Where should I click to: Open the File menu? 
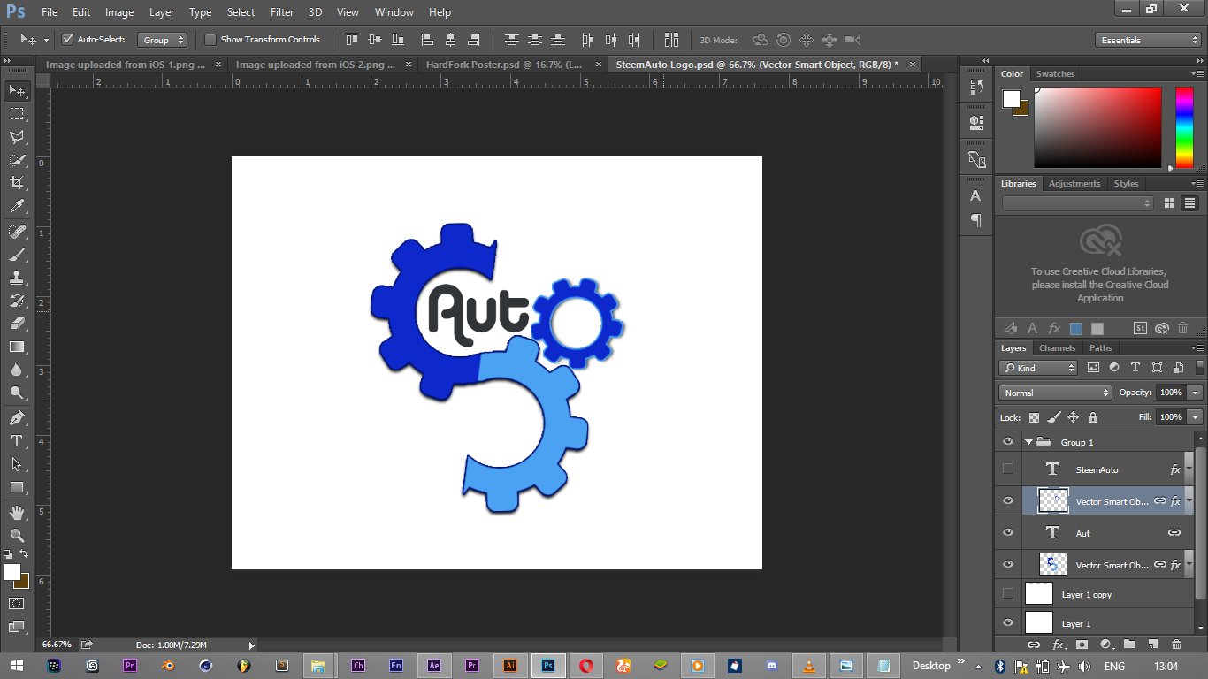point(50,12)
